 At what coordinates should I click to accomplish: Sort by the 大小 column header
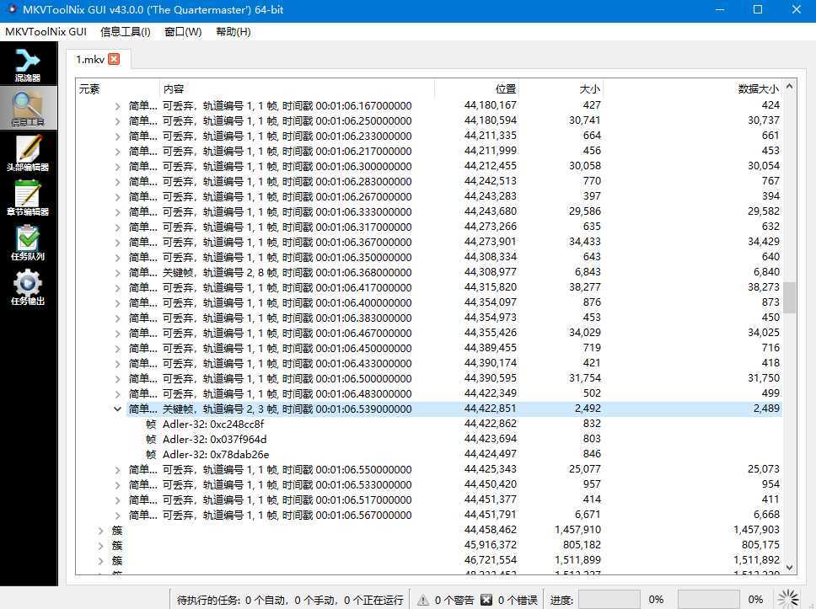(561, 89)
